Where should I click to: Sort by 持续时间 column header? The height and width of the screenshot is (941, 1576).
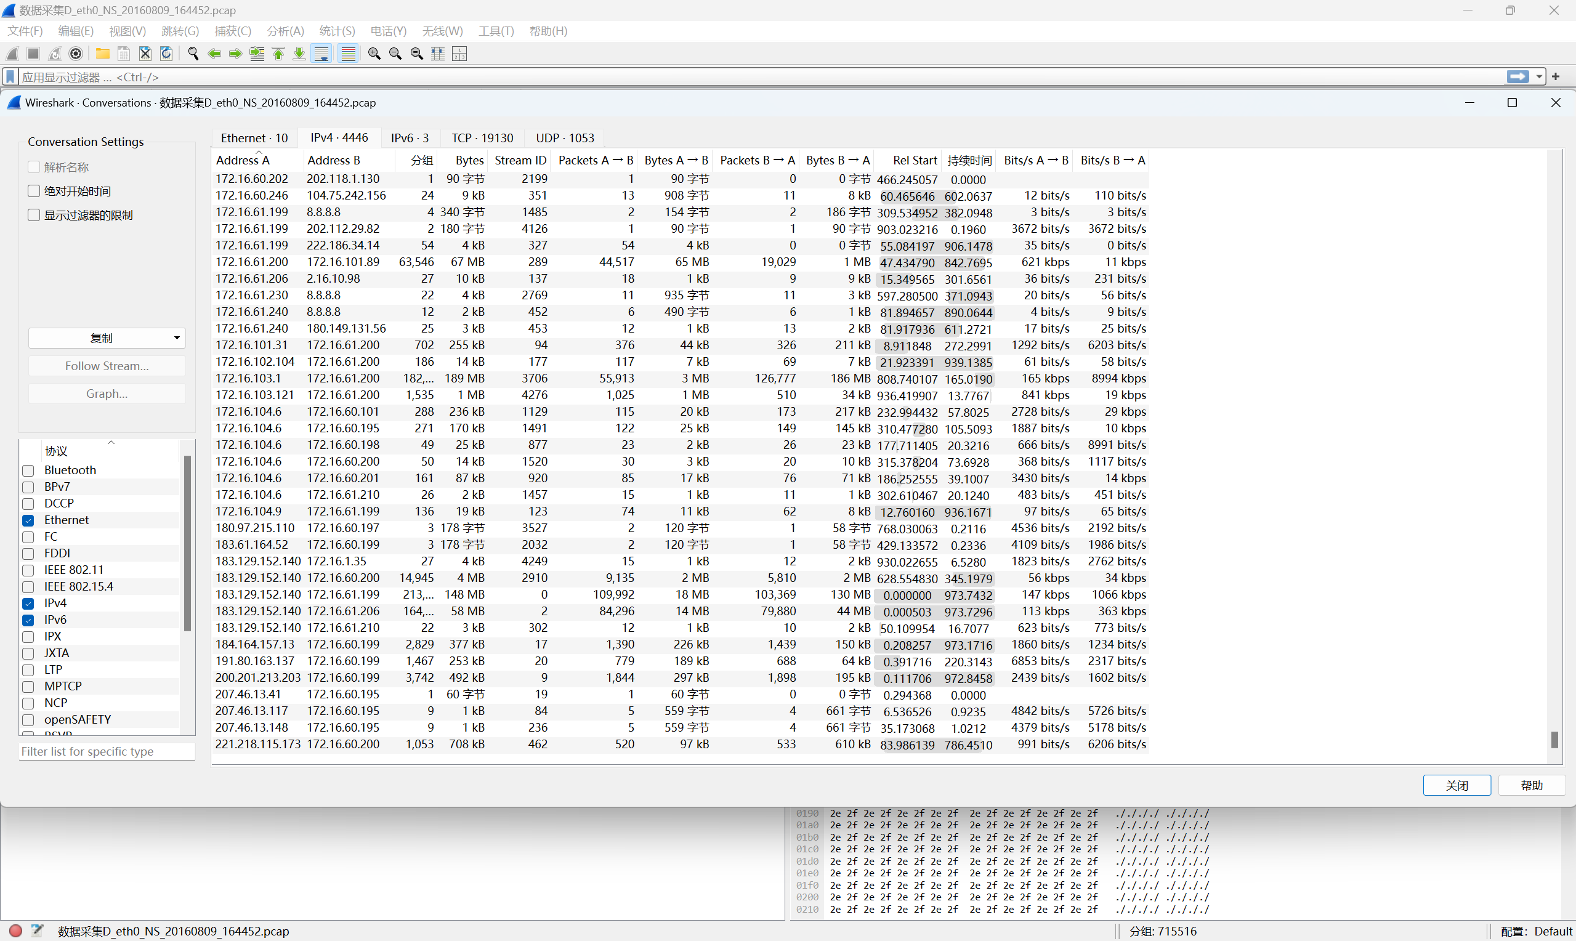click(969, 160)
